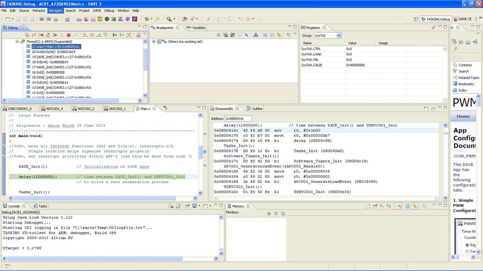This screenshot has height=271, width=483.
Task: Click the Step Into icon in Debug view
Action: click(x=84, y=35)
